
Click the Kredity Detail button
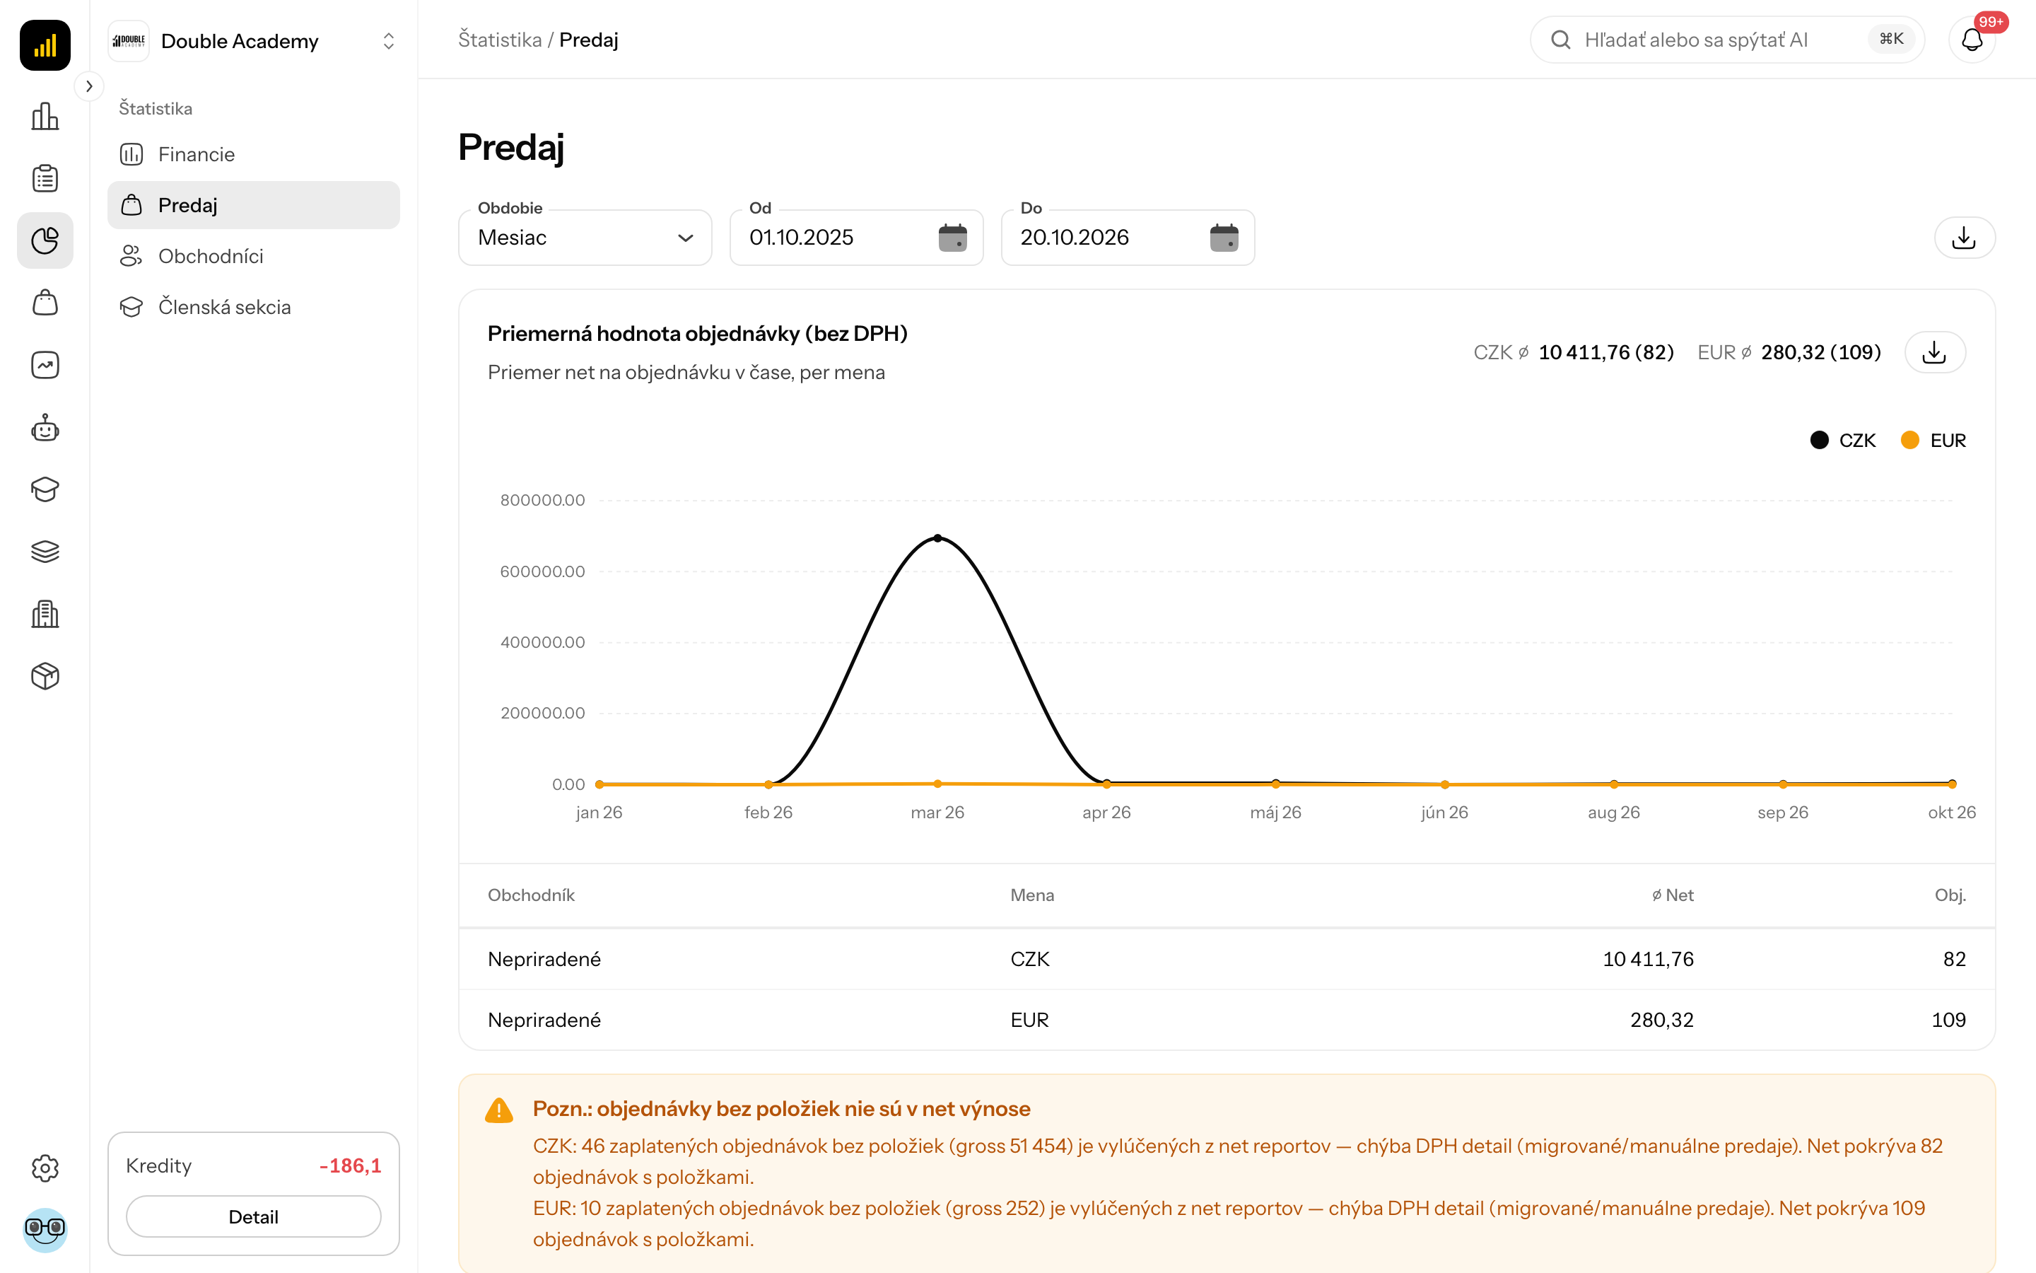click(253, 1216)
